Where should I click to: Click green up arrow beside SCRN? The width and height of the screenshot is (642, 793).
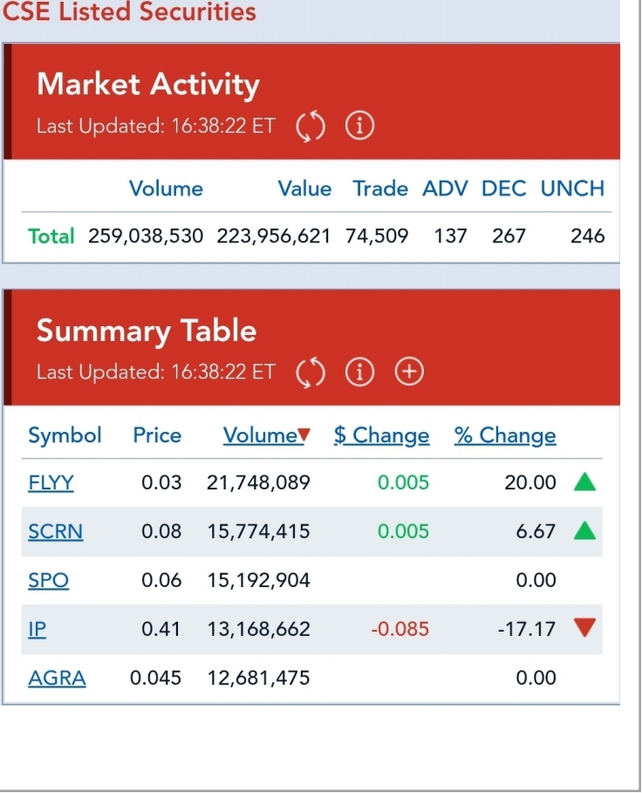[584, 530]
